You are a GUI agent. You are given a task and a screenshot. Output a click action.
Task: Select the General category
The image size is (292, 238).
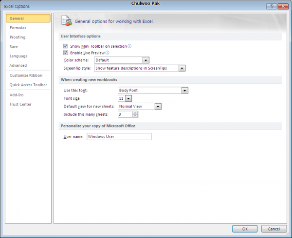[x=28, y=18]
